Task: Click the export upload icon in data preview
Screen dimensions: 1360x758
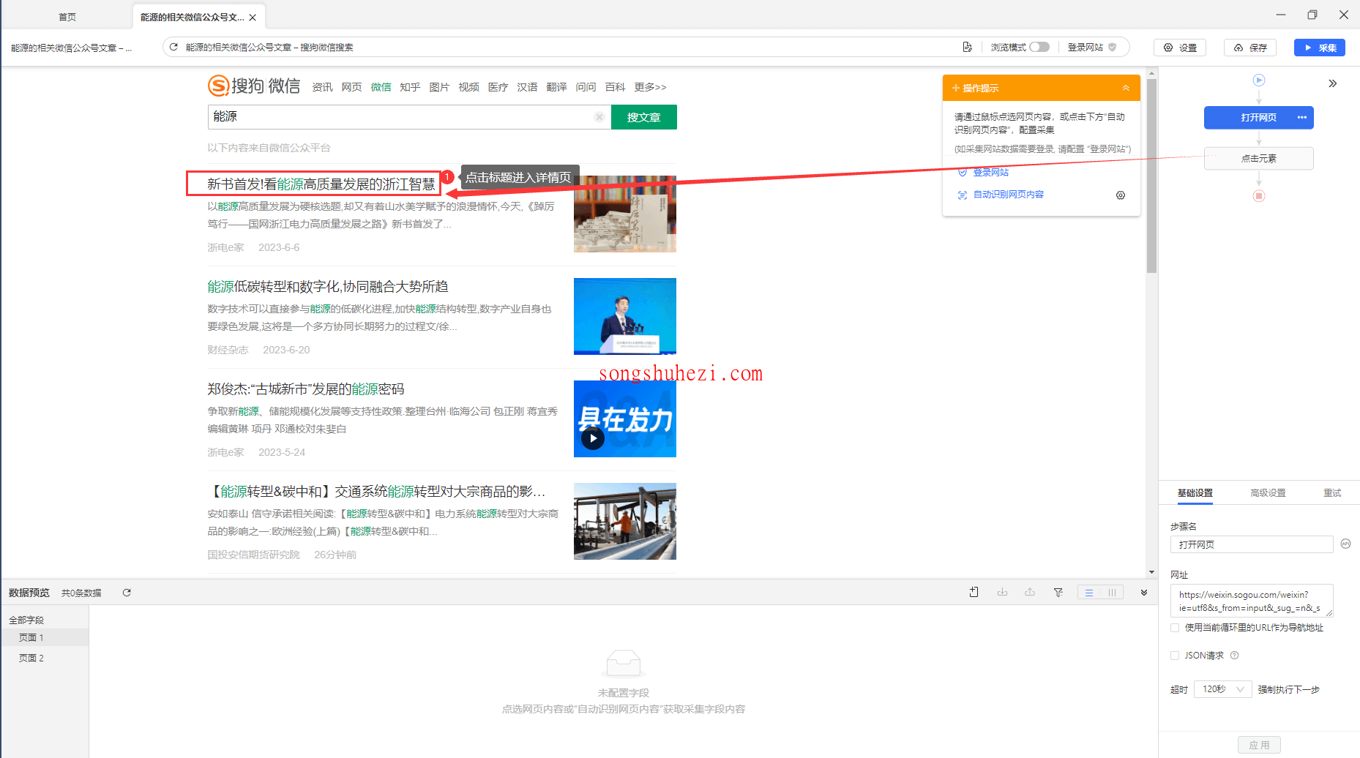Action: click(1030, 593)
